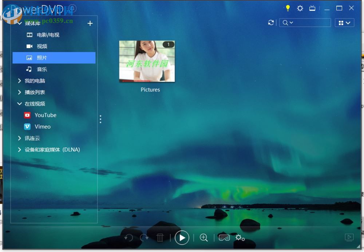Switch to TV mode icon
The width and height of the screenshot is (364, 252).
pos(312,8)
